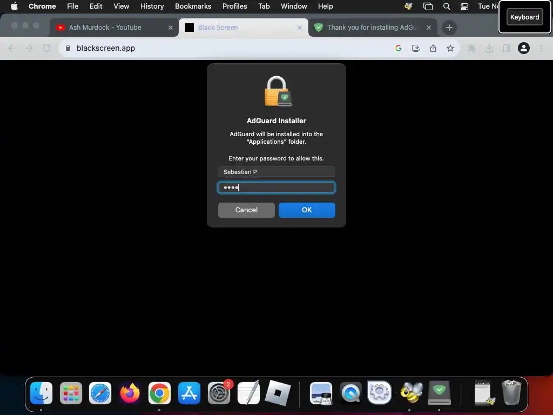553x415 pixels.
Task: Bookmark this page with the star icon
Action: pyautogui.click(x=450, y=48)
